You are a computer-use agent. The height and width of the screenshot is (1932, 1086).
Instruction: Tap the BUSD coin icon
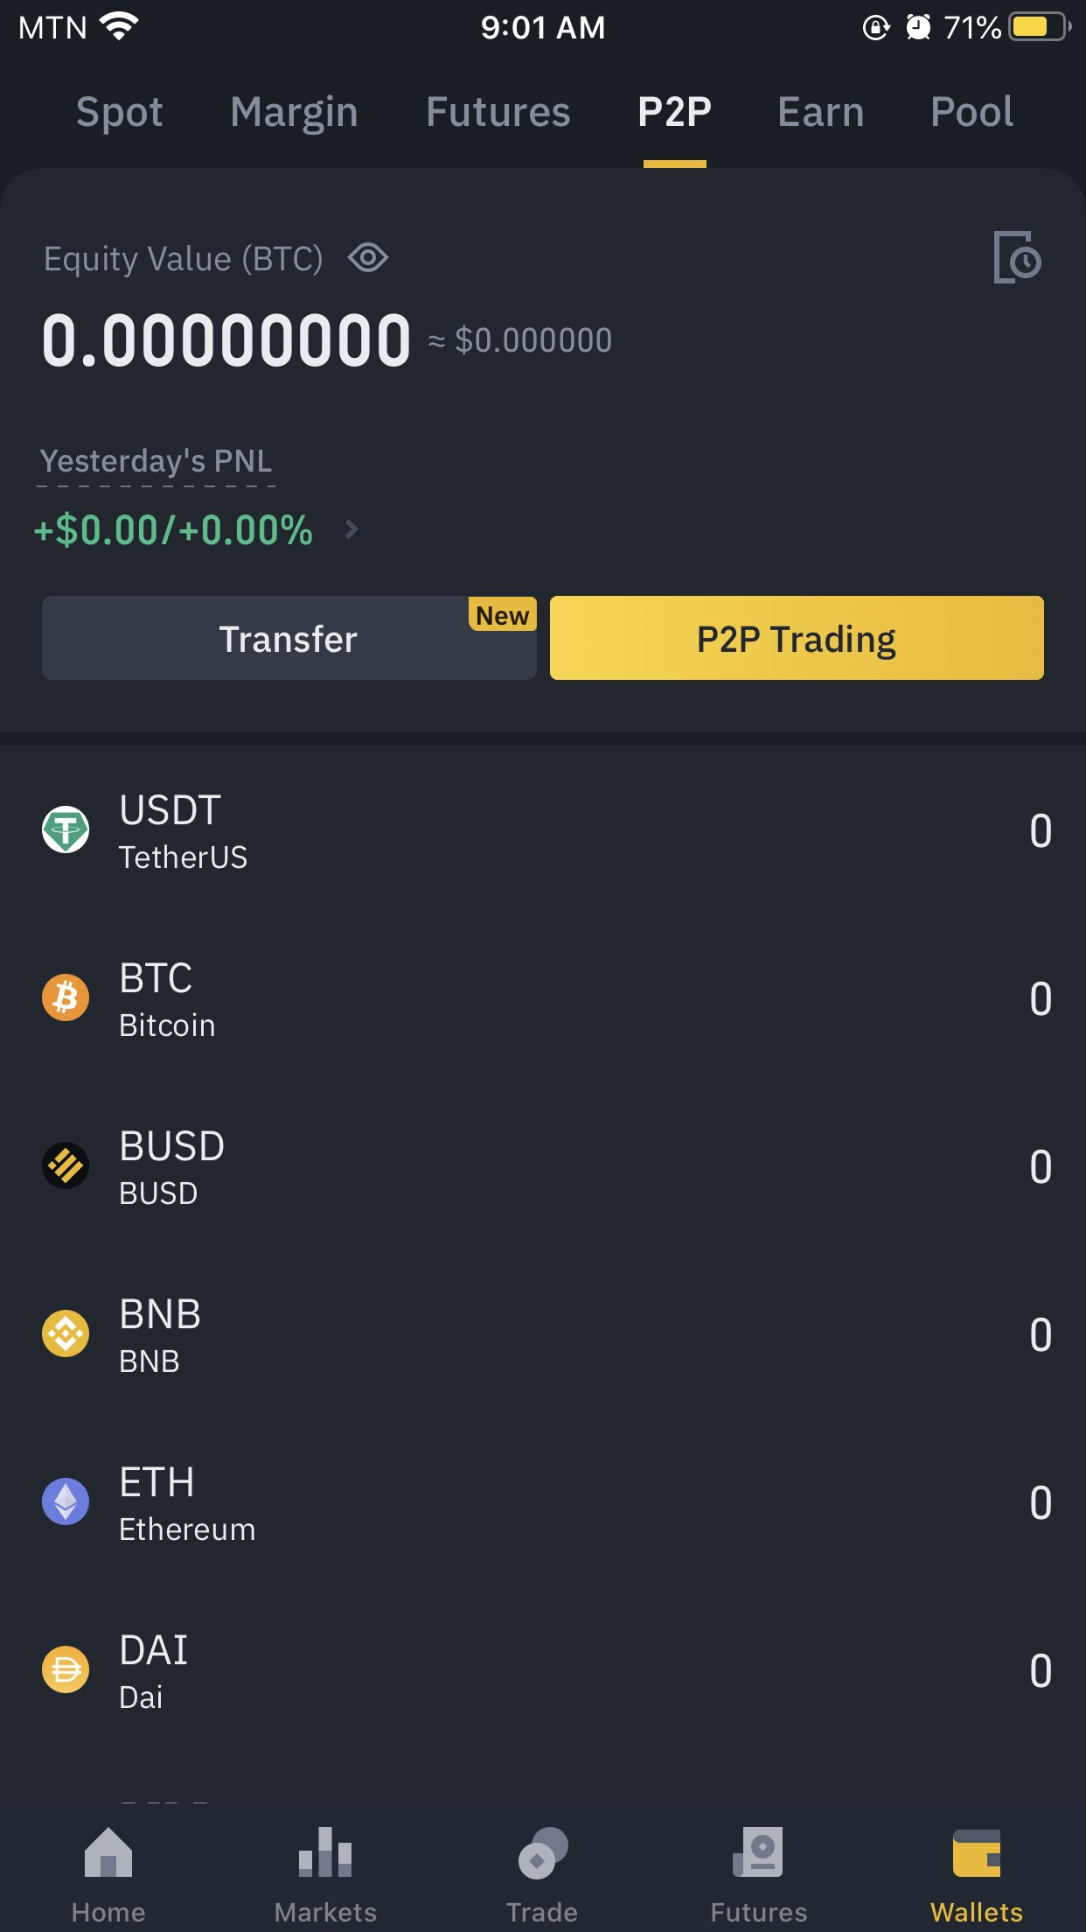(x=66, y=1165)
